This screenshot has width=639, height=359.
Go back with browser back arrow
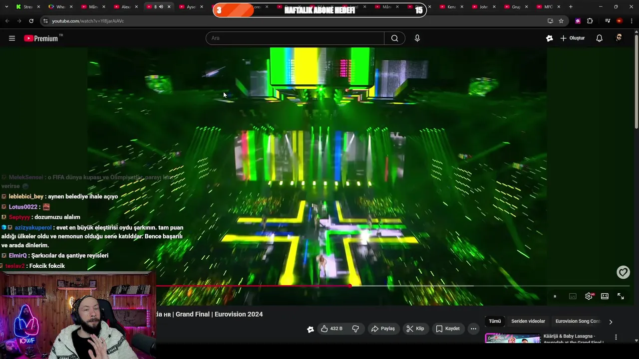(7, 21)
